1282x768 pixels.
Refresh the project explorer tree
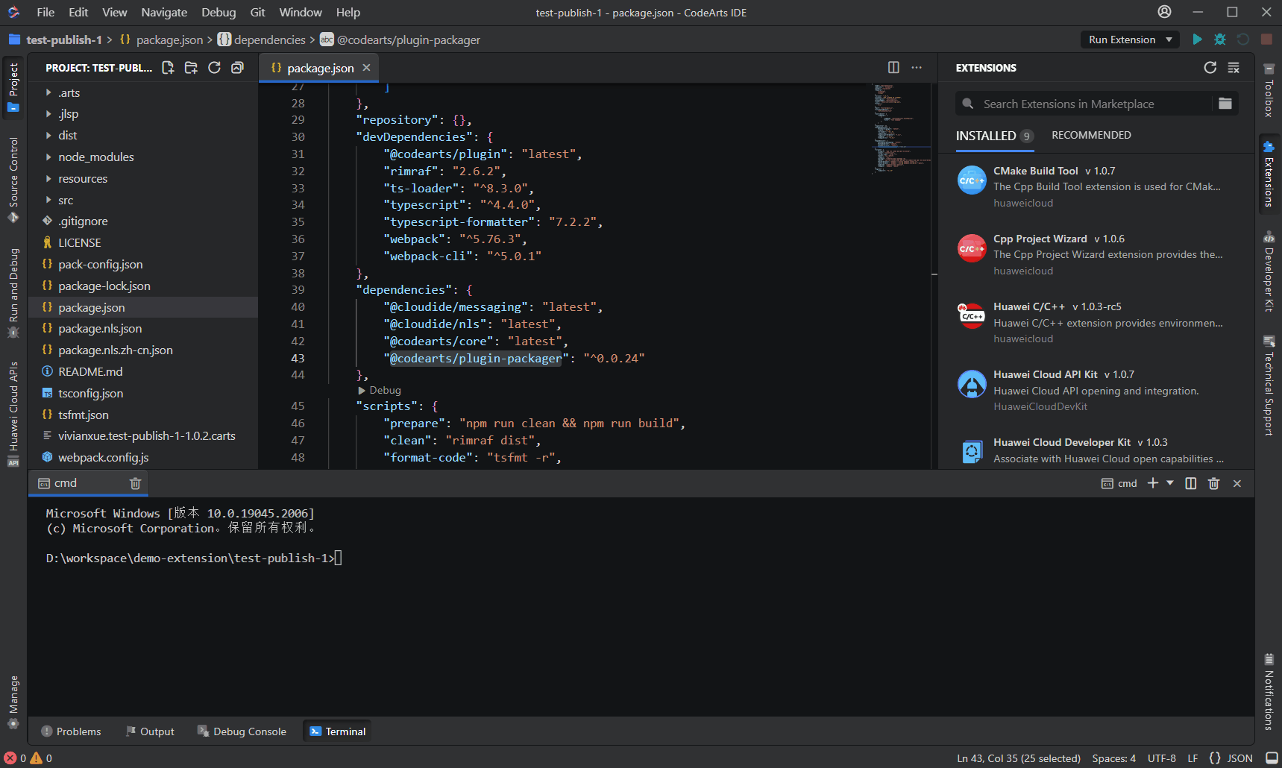tap(214, 68)
